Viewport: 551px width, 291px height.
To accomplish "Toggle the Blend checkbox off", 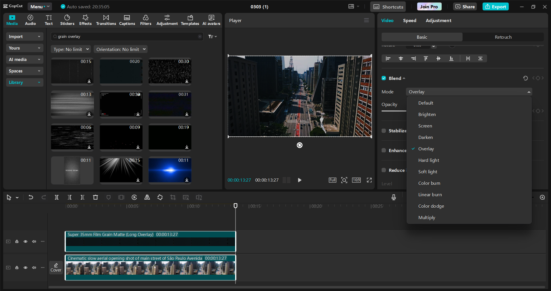I will tap(384, 78).
